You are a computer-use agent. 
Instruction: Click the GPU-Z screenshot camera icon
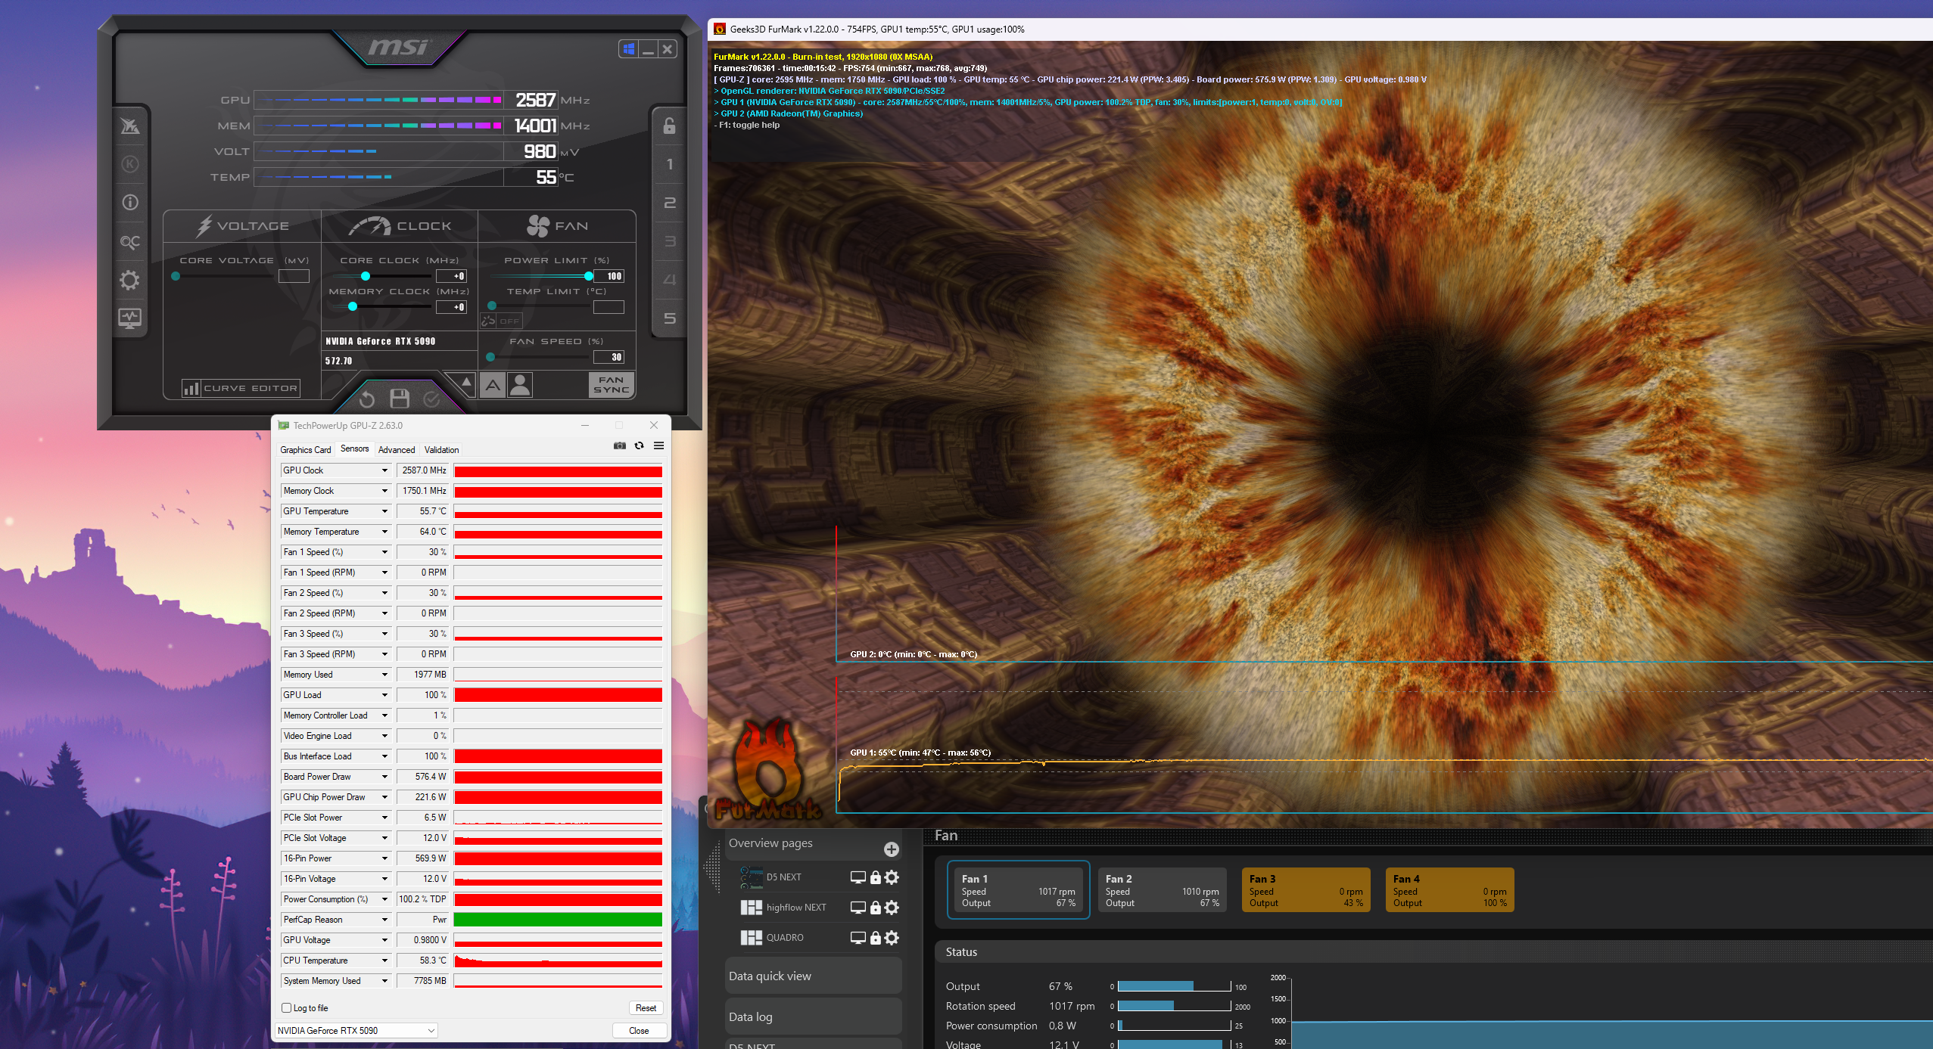[x=620, y=446]
